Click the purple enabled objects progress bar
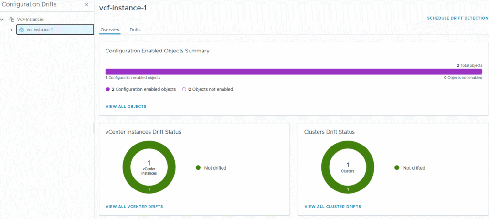Screen dimensions: 489x219 tap(293, 72)
